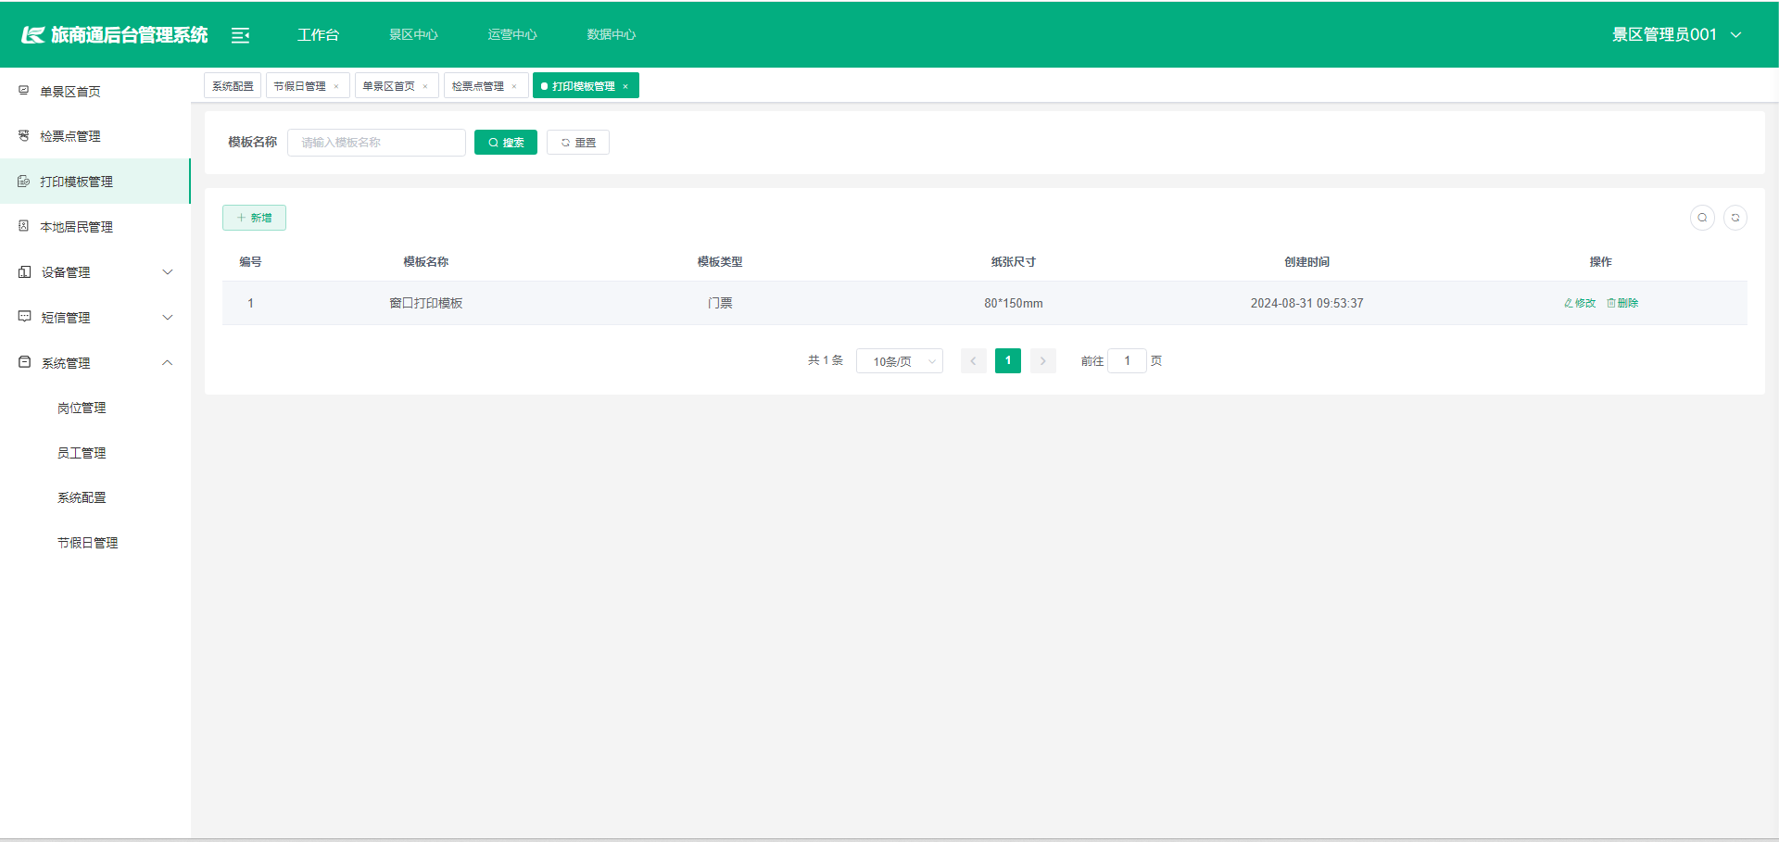Open the 运营中心 top menu
The image size is (1779, 842).
click(512, 35)
